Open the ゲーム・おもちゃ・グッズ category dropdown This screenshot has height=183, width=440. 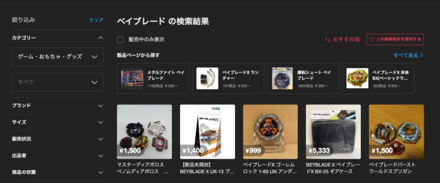pos(58,57)
